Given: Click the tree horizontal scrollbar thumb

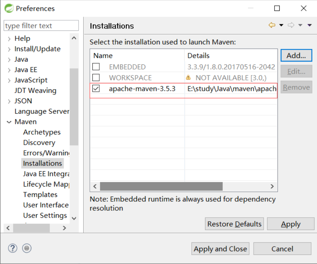Looking at the screenshot, I should (31, 228).
